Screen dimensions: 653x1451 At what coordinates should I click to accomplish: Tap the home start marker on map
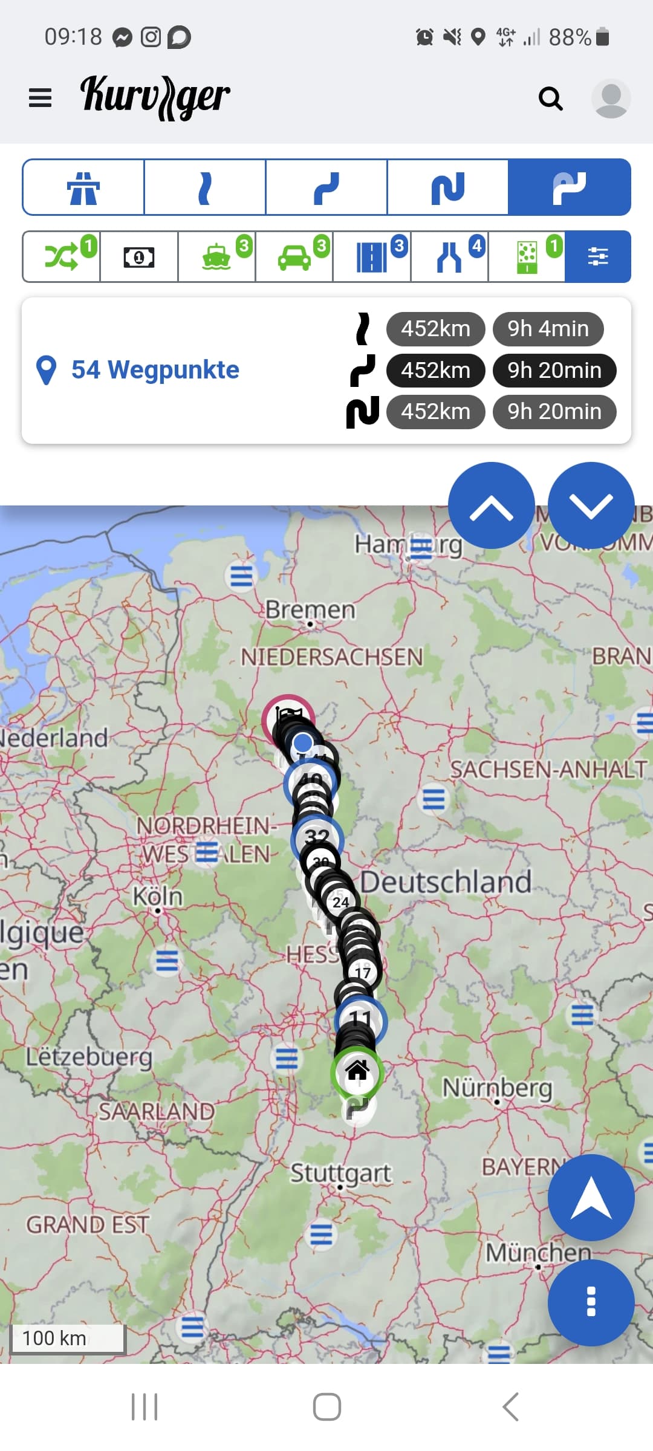(357, 1071)
